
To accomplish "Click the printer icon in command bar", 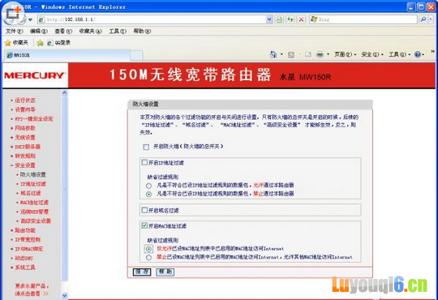I will tap(320, 54).
